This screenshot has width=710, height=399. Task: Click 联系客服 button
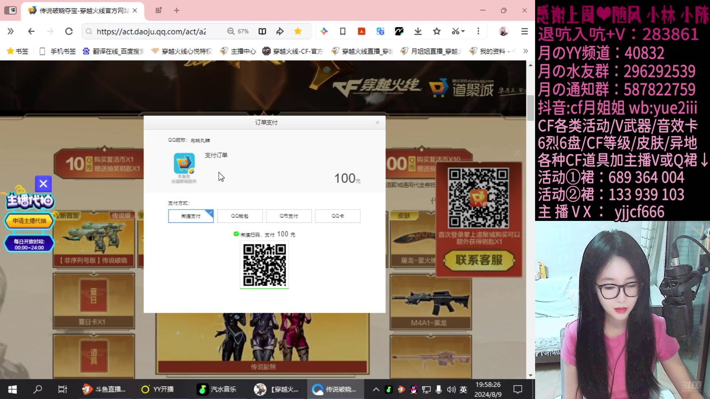click(479, 260)
